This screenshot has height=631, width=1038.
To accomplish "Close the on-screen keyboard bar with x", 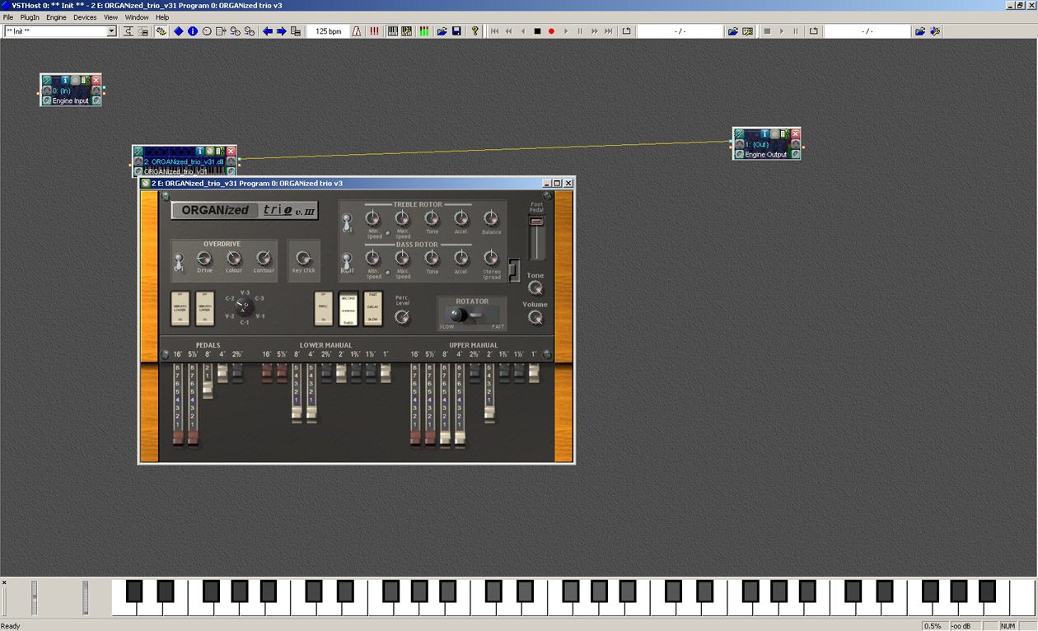I will 4,582.
